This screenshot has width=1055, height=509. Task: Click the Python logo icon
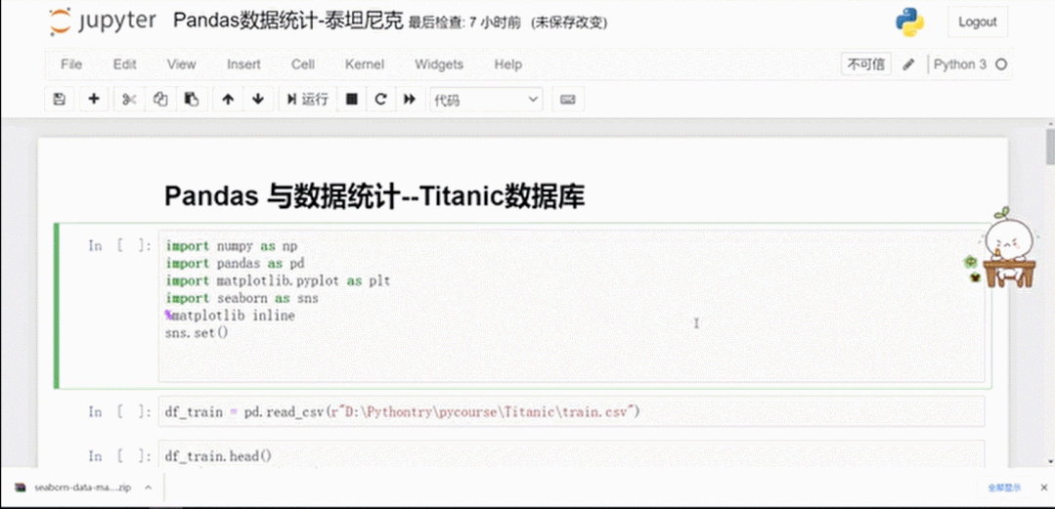pos(909,21)
